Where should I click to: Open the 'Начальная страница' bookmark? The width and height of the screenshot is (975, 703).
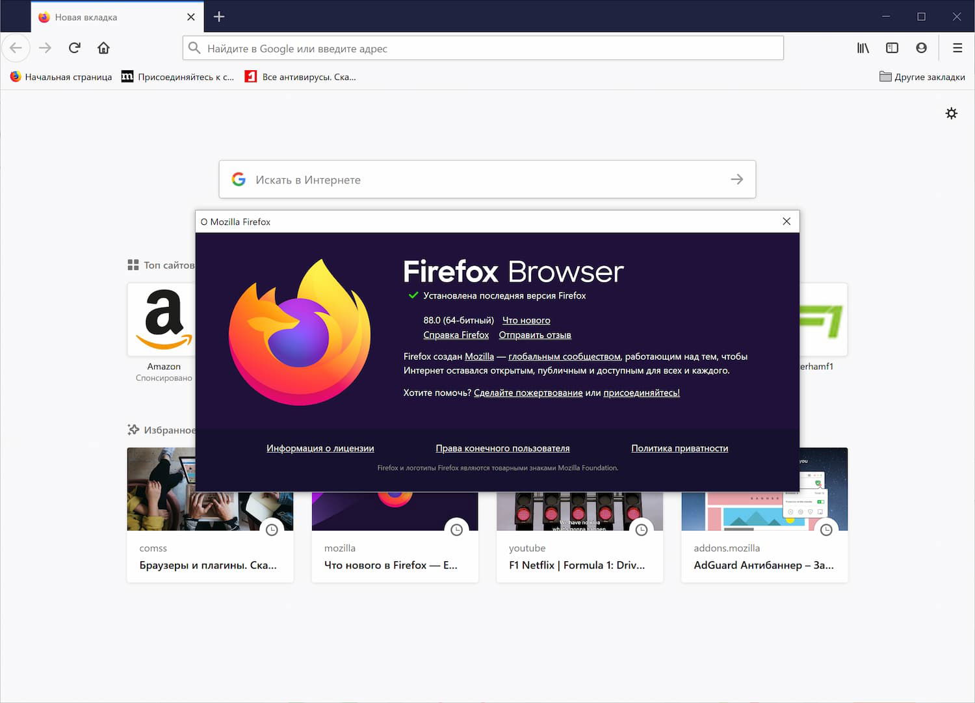click(61, 77)
